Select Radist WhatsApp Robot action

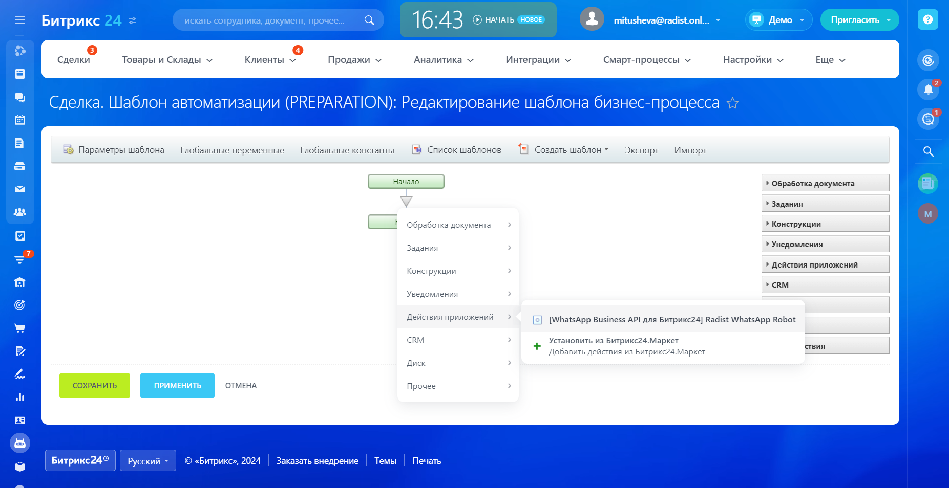pyautogui.click(x=671, y=320)
